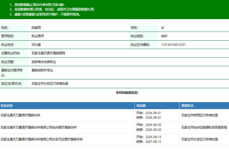Select the 石家庄美天万象医疗美容诊所 table row
Viewport: 229px width, 150px height.
(21, 115)
